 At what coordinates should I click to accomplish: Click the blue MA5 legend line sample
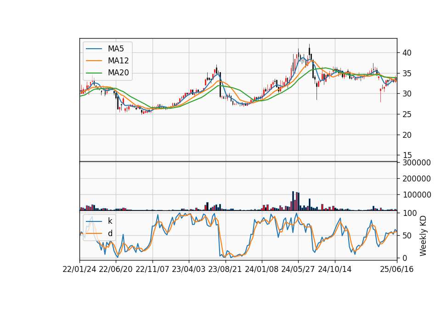[x=94, y=49]
